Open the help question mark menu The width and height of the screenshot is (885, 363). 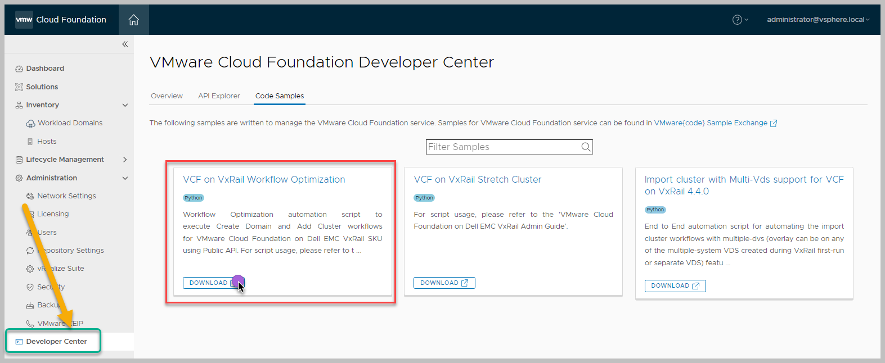coord(737,20)
